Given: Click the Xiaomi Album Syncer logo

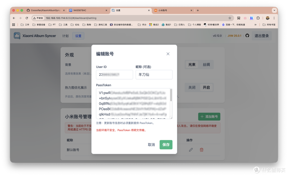Looking at the screenshot, I should [x=17, y=36].
